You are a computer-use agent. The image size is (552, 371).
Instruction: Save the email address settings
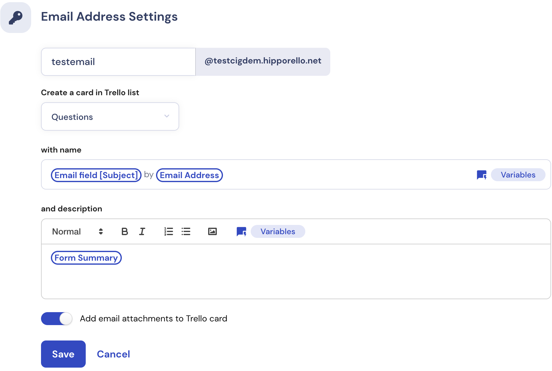point(63,354)
